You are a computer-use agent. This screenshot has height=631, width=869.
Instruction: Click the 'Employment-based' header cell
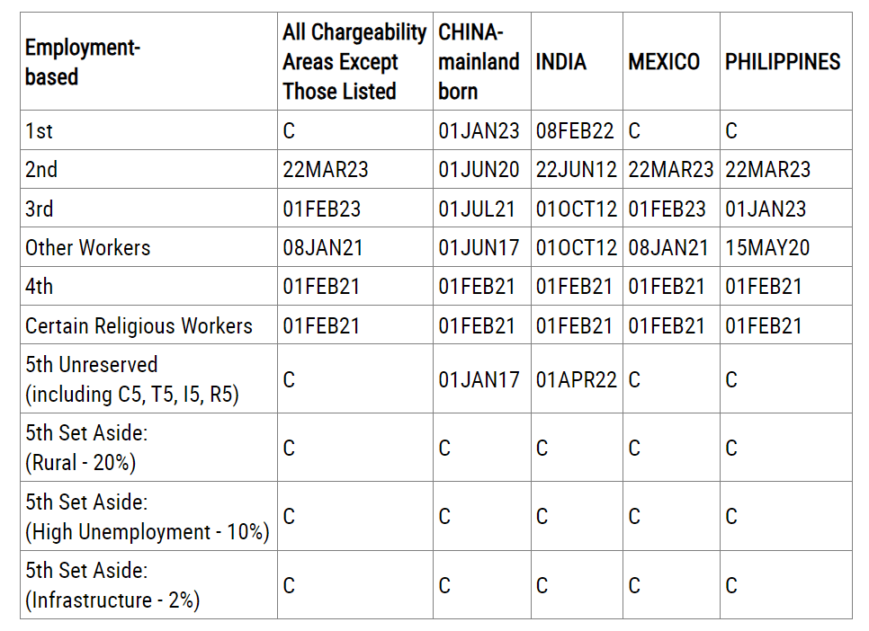pyautogui.click(x=83, y=62)
